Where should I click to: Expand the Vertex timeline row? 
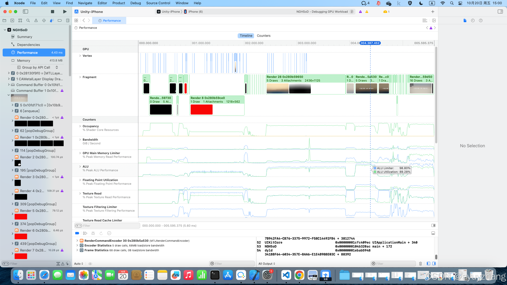tap(80, 56)
